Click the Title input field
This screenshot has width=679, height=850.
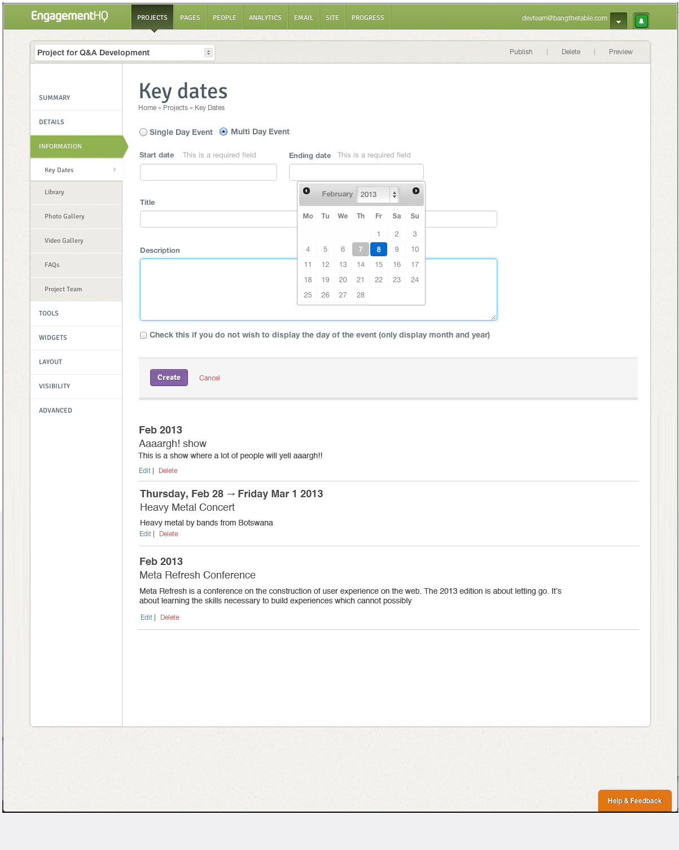pyautogui.click(x=318, y=219)
